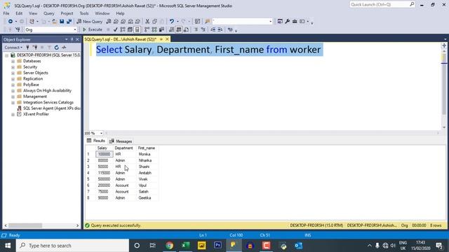
Task: Click the First_name column header
Action: pyautogui.click(x=147, y=148)
